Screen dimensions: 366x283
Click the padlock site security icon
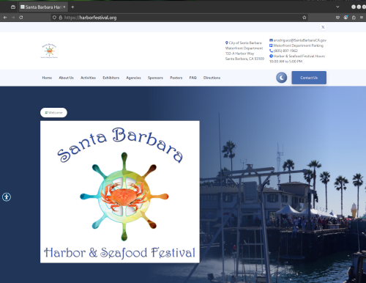pos(61,18)
